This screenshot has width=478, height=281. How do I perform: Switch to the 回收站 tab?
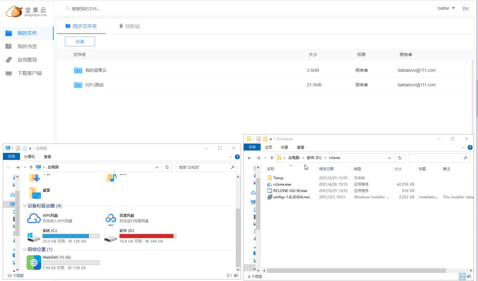pyautogui.click(x=129, y=26)
